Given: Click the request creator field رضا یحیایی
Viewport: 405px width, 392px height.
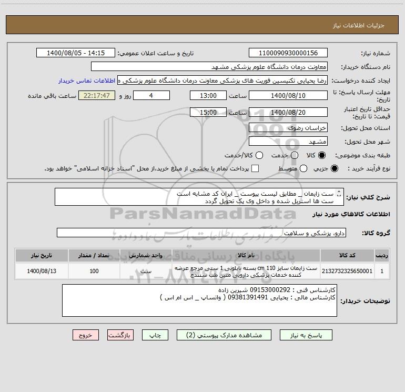Looking at the screenshot, I should 222,80.
